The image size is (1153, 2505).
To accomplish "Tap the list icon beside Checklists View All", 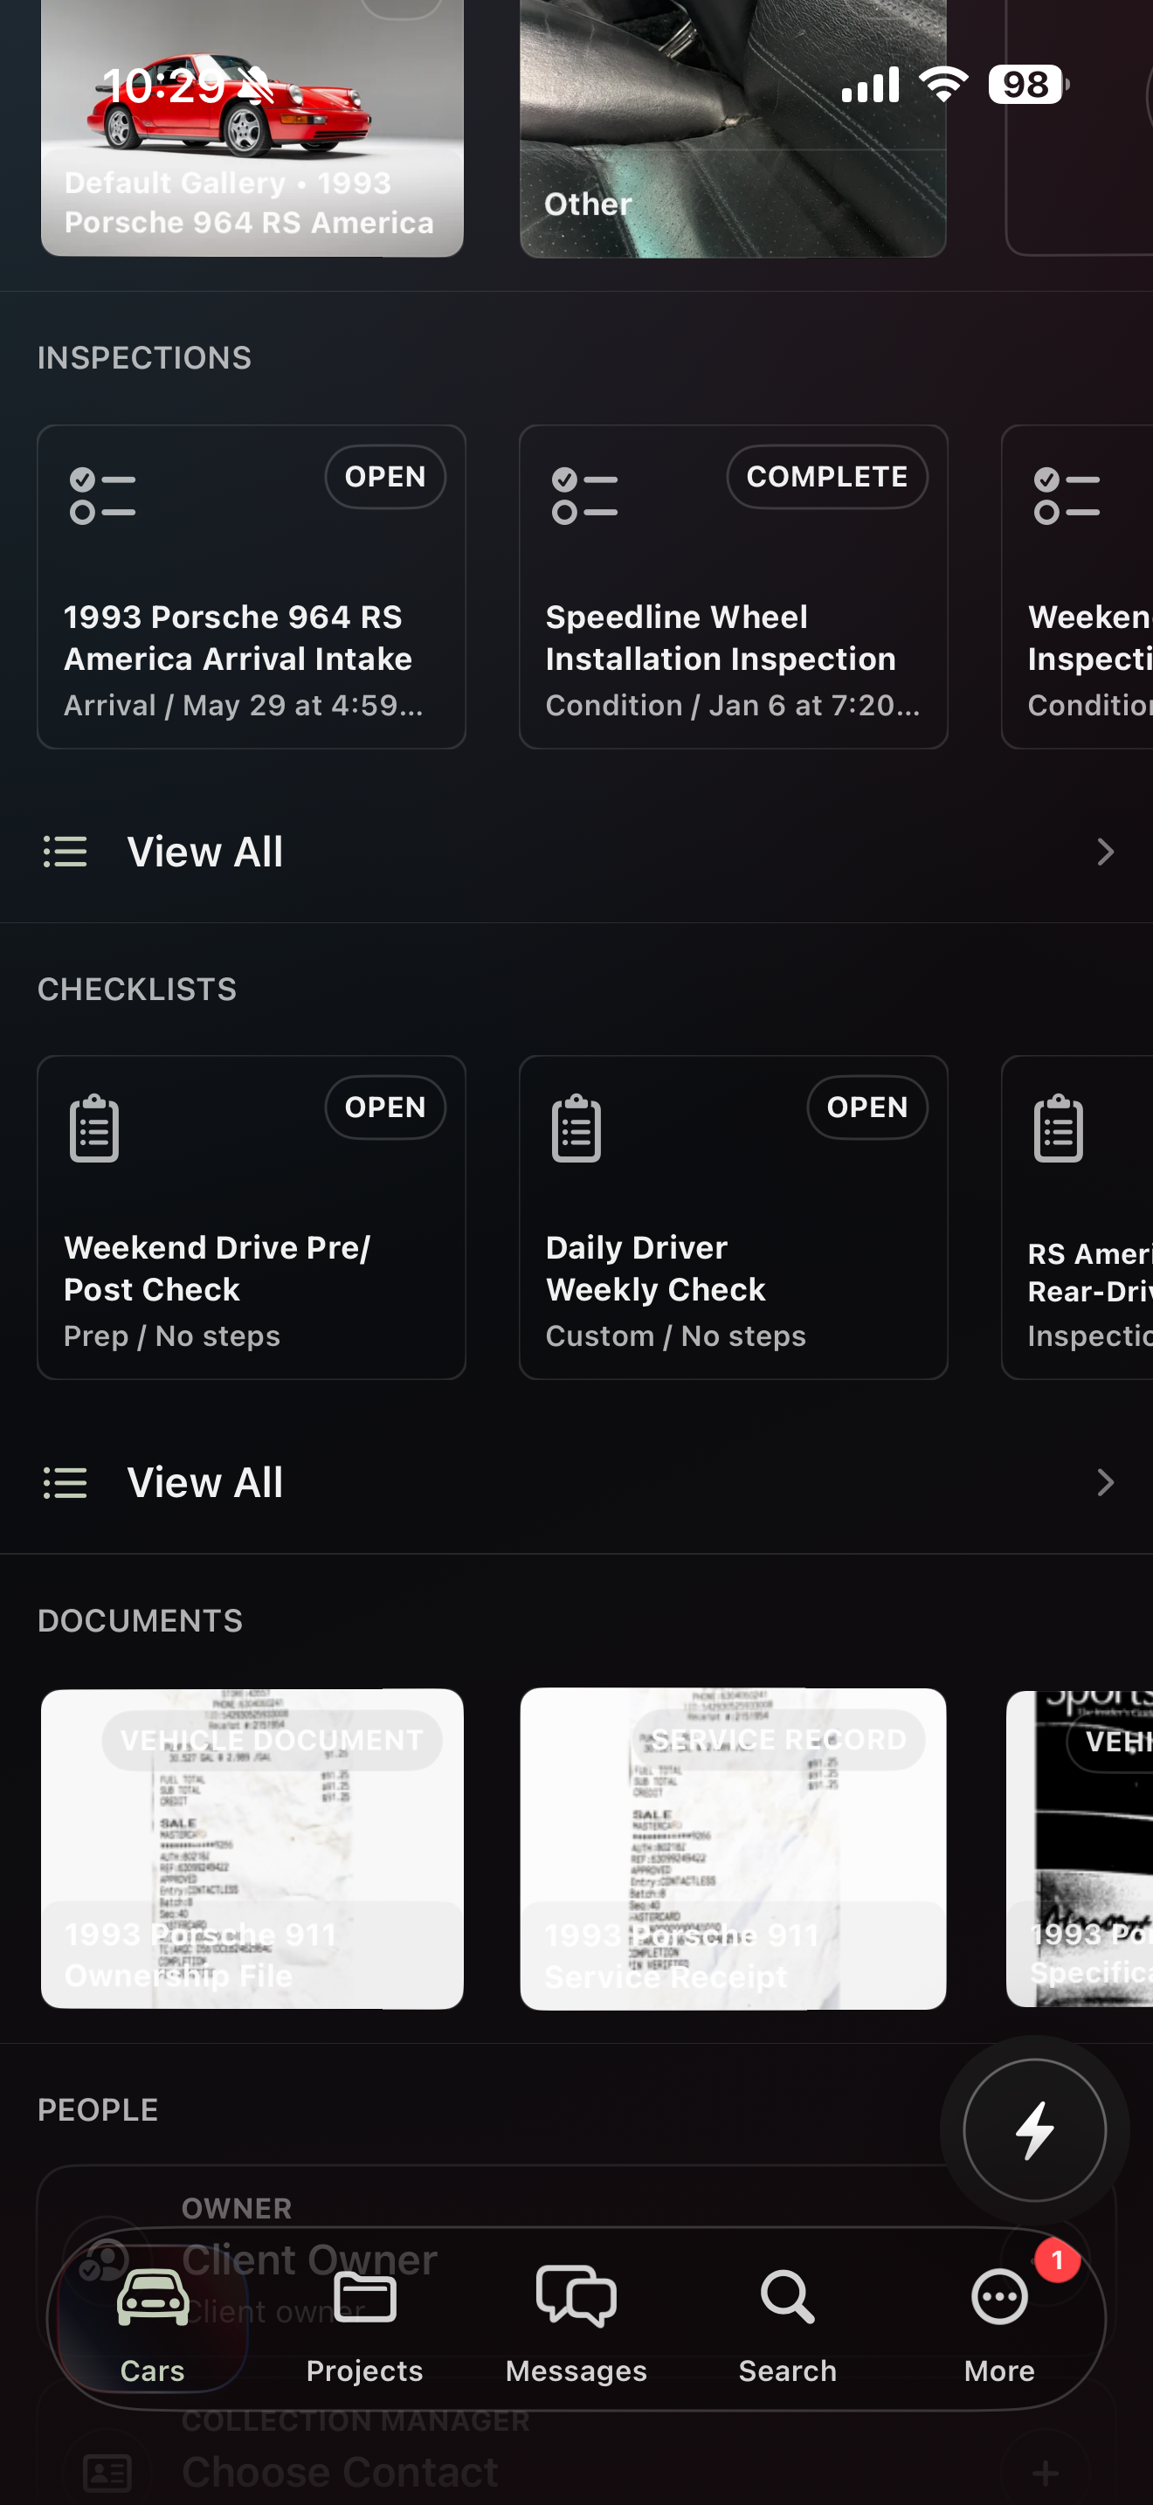I will (66, 1482).
